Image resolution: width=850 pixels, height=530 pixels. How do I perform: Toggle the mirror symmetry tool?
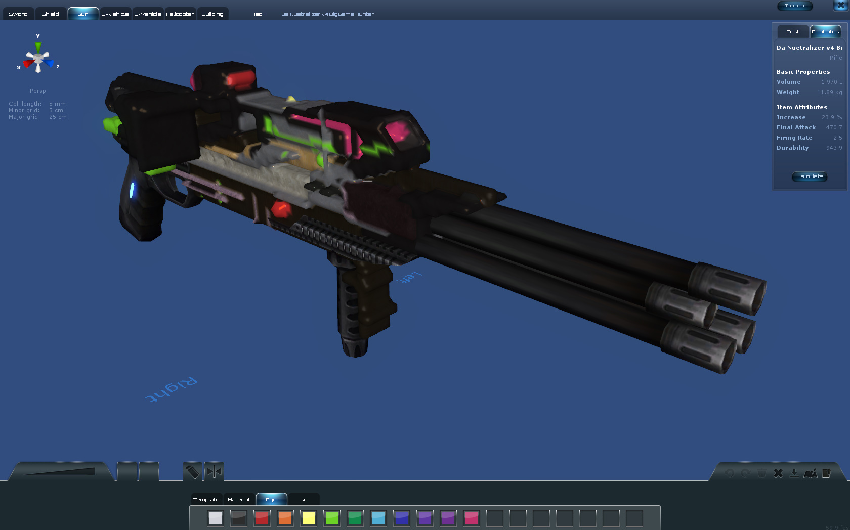214,472
